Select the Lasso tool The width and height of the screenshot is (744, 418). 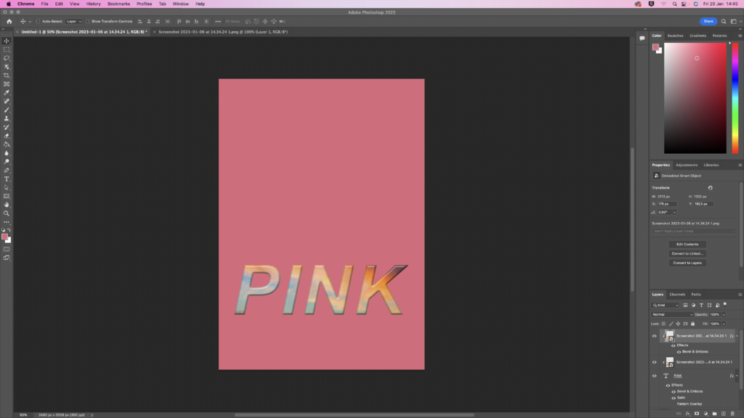(7, 58)
